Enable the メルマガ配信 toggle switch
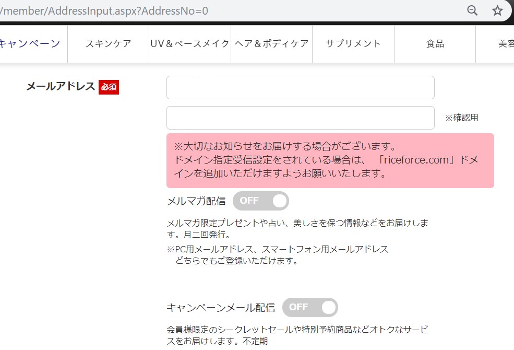 click(x=261, y=201)
